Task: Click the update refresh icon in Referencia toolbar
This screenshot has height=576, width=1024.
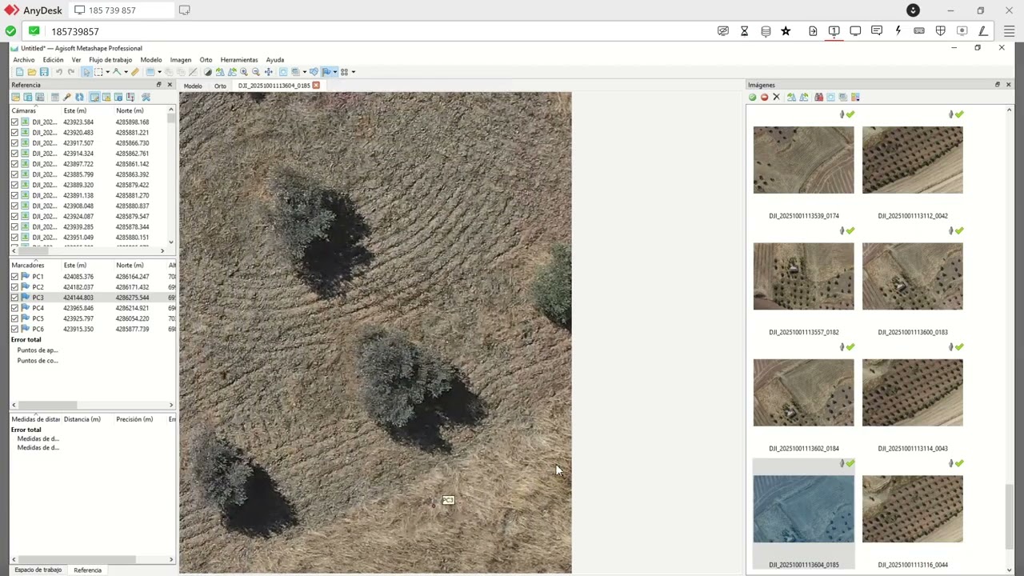Action: point(79,97)
